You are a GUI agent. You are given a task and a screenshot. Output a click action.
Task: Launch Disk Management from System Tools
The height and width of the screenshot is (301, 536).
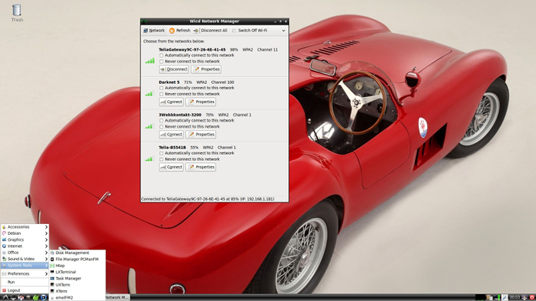point(77,253)
